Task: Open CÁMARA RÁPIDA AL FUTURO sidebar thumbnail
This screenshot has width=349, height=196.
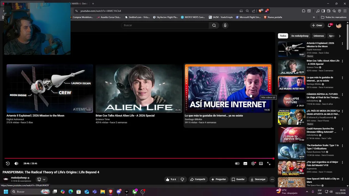Action: [x=291, y=100]
